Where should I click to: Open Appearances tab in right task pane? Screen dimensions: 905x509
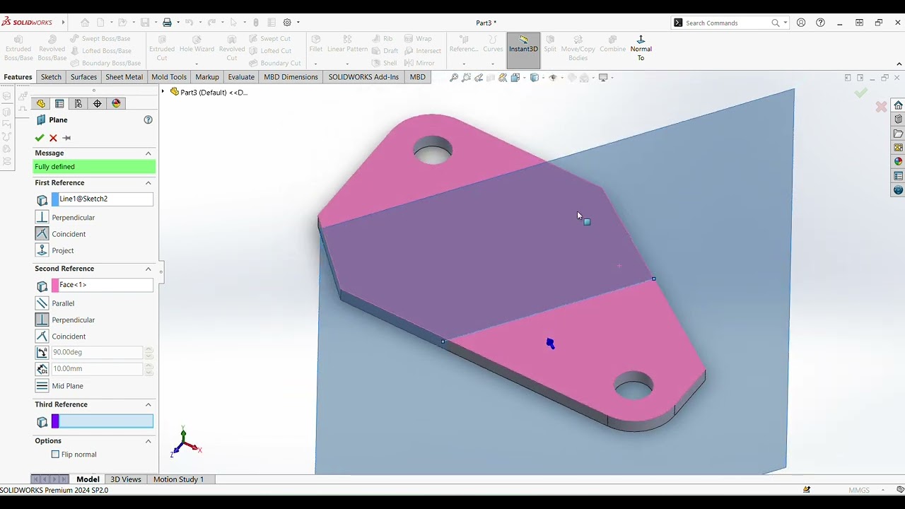click(898, 162)
